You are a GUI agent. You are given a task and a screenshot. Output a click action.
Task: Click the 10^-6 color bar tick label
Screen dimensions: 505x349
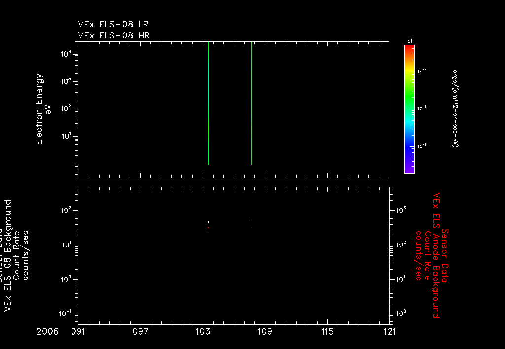[422, 146]
